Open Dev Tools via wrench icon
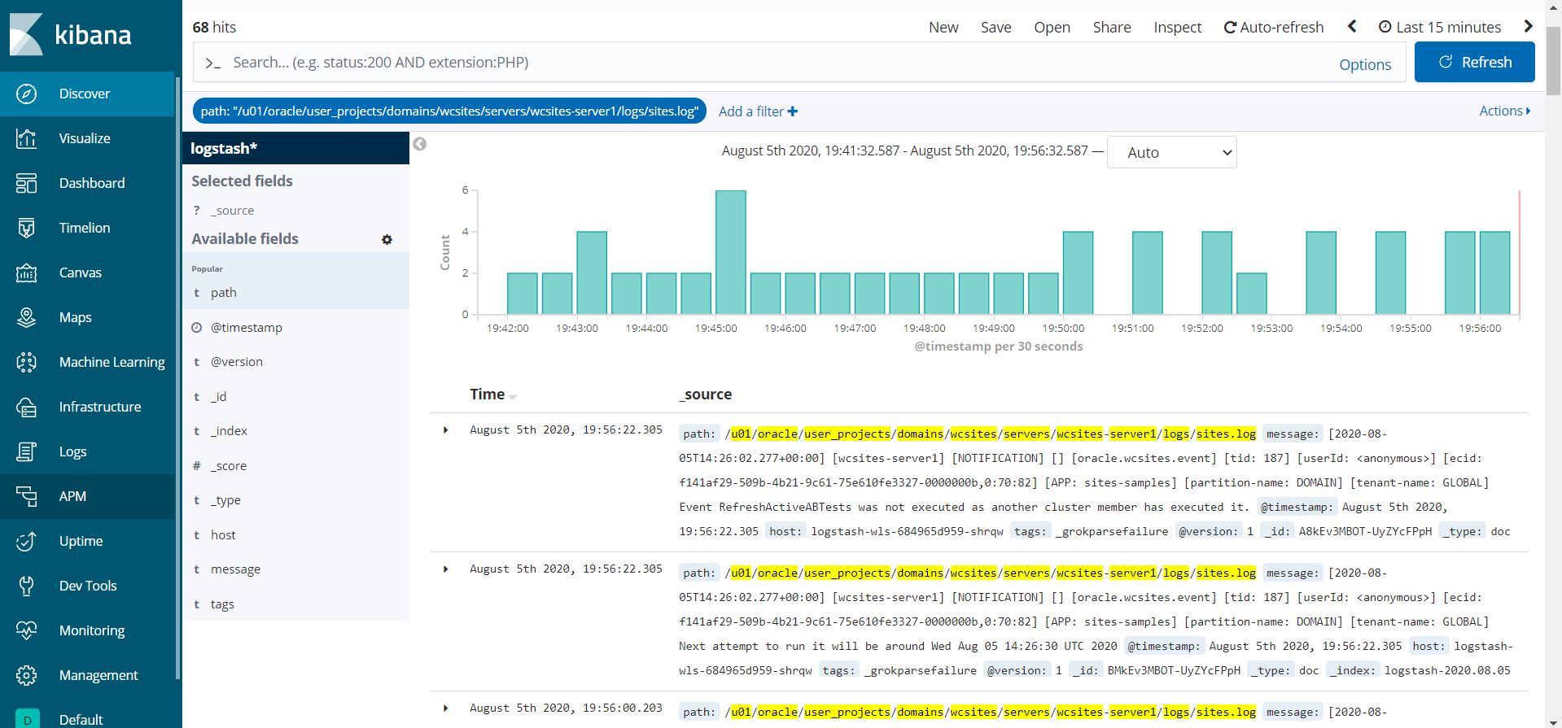The width and height of the screenshot is (1562, 728). [26, 586]
